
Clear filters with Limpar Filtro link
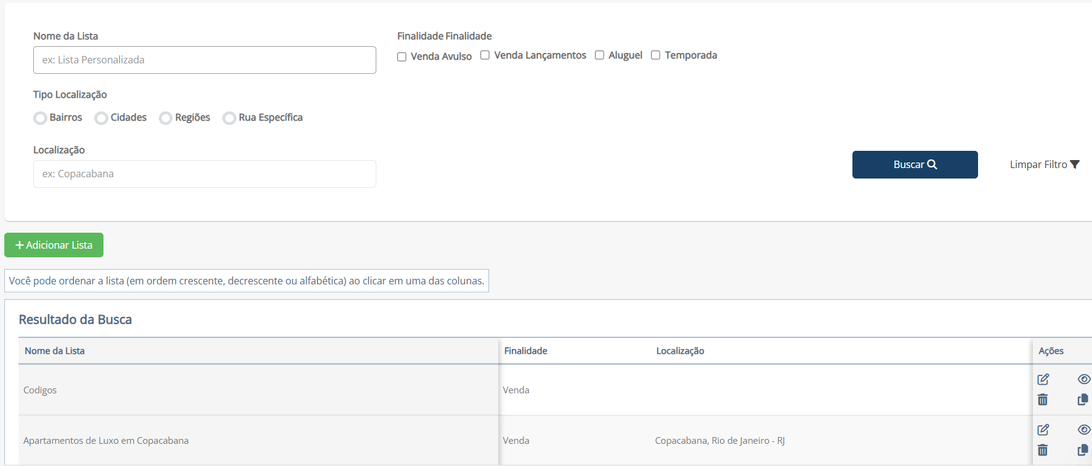[1044, 164]
